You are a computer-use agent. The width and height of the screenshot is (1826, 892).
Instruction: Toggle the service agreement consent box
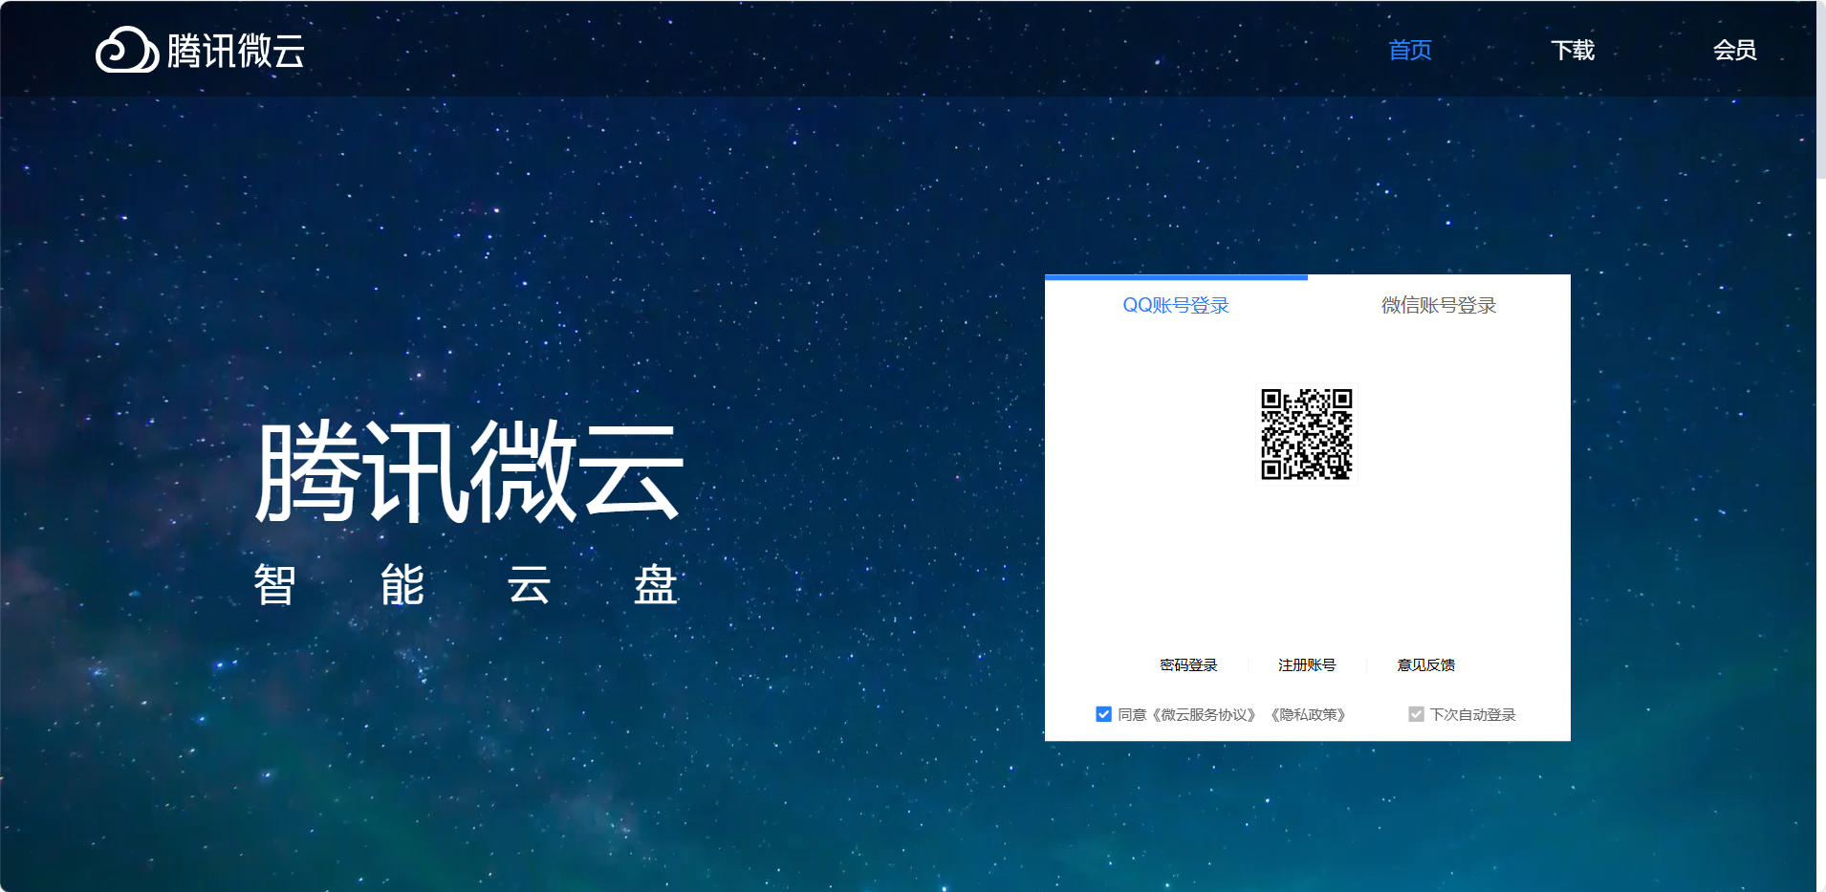pyautogui.click(x=1103, y=713)
